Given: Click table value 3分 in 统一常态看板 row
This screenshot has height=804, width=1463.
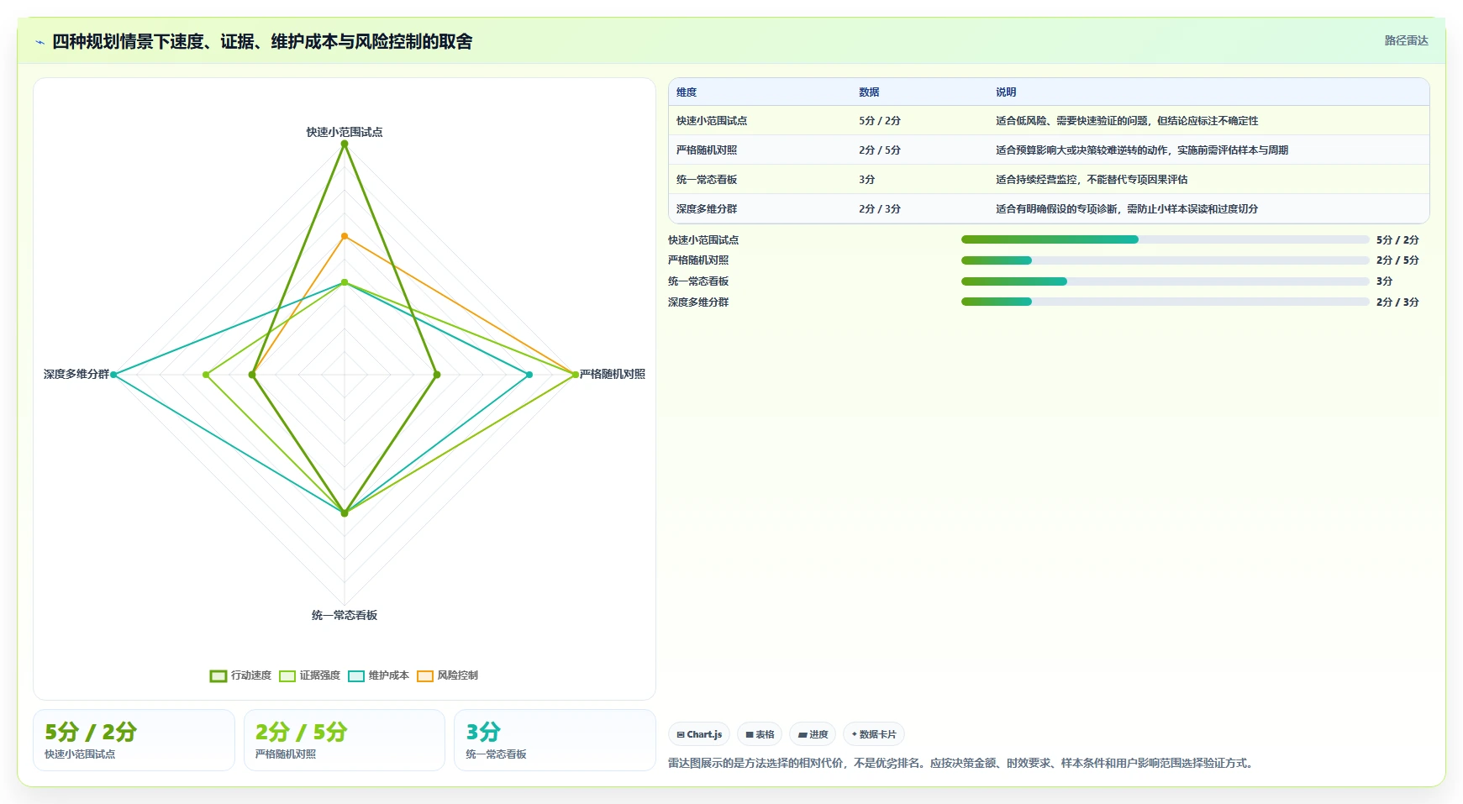Looking at the screenshot, I should (x=867, y=180).
